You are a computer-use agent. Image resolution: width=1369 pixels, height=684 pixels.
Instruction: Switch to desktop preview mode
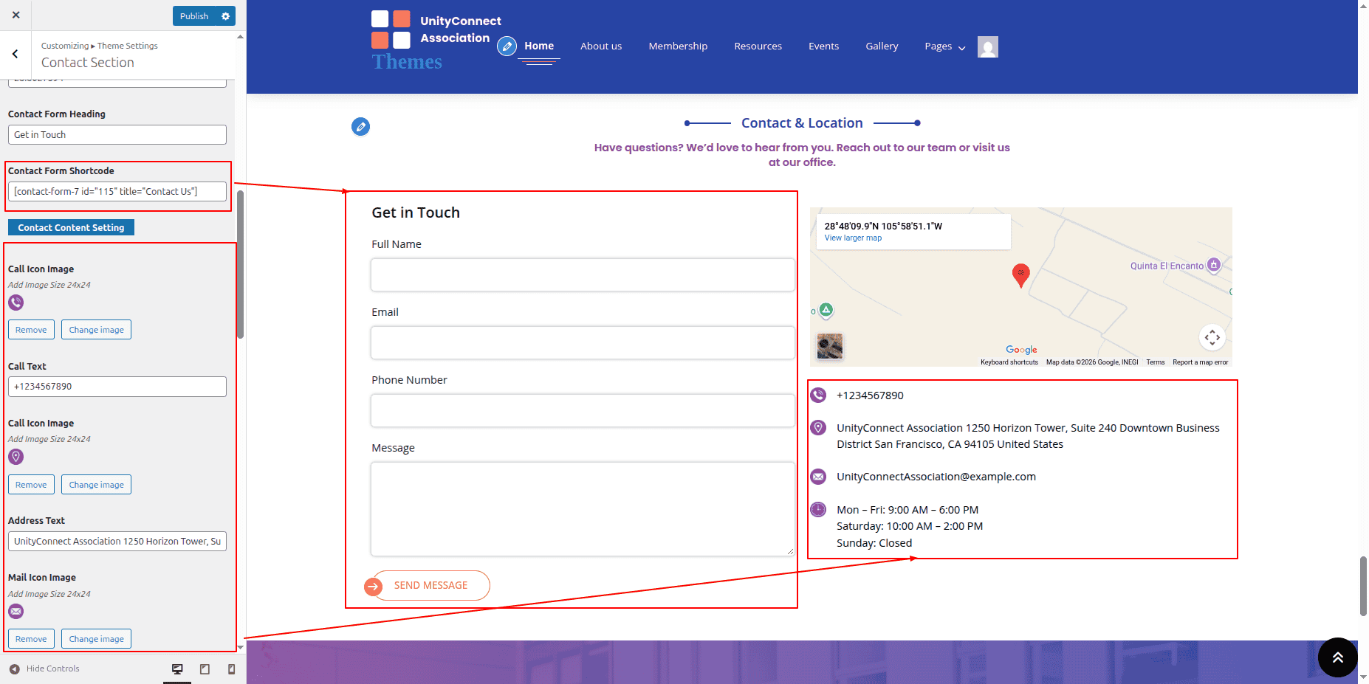(x=177, y=669)
